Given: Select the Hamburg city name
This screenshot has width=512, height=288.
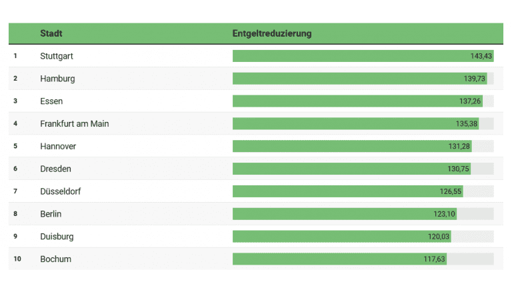Looking at the screenshot, I should click(57, 79).
